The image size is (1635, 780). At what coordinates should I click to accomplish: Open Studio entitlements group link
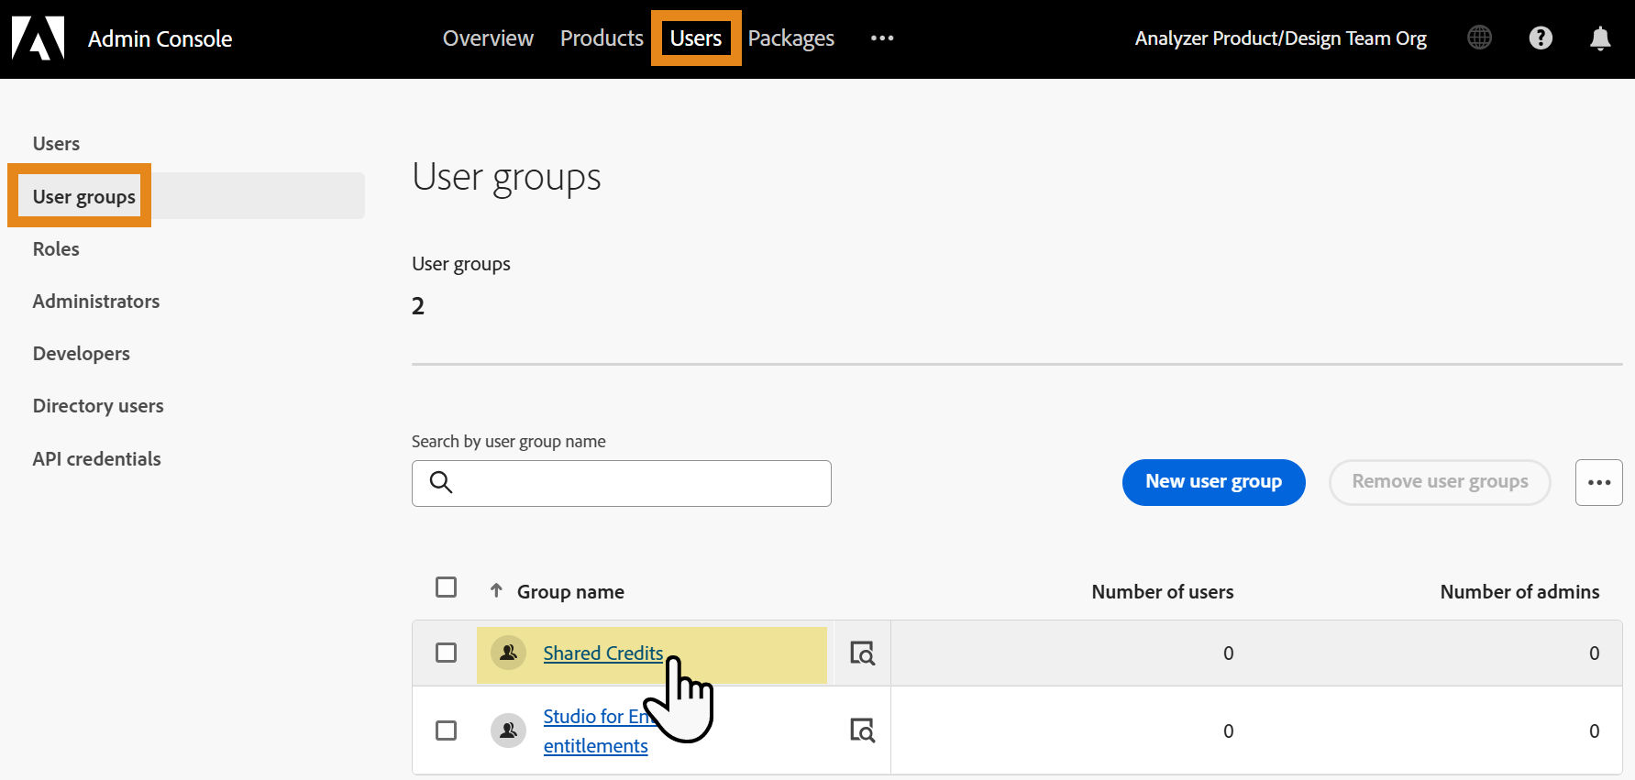pos(596,731)
